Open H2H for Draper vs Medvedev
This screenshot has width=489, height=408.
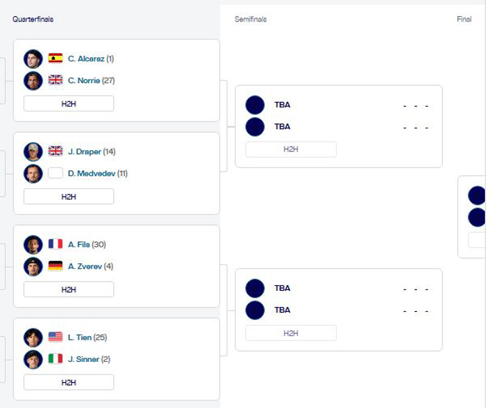tap(68, 197)
